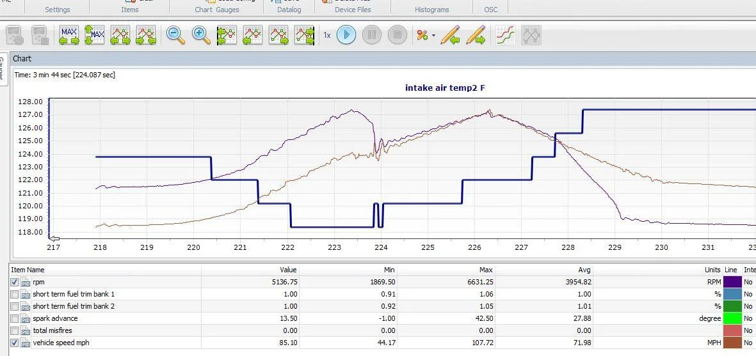Click the pencil with left green arrow
The image size is (756, 356).
(x=450, y=35)
